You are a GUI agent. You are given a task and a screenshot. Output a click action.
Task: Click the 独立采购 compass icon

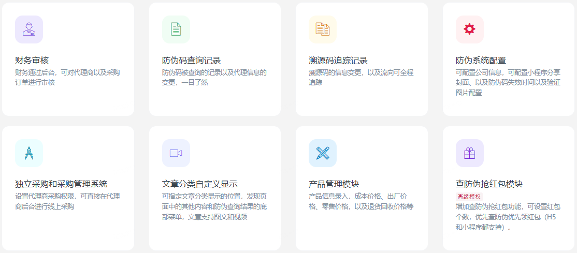coord(29,153)
